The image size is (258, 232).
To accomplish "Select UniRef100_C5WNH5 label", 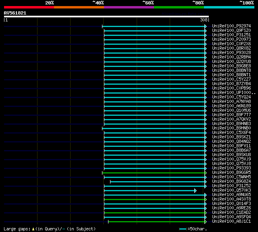I will [231, 177].
